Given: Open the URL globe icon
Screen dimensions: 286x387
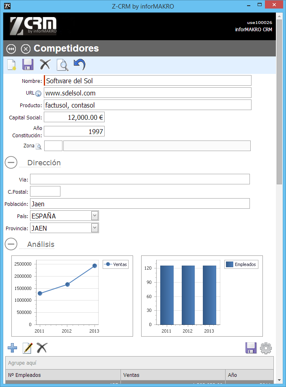Looking at the screenshot, I should (x=38, y=93).
